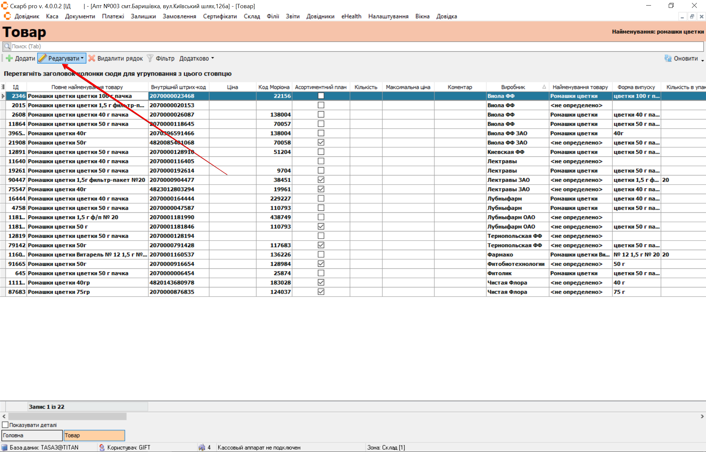This screenshot has width=706, height=452.
Task: Click the pencil Edit icon
Action: tap(43, 58)
